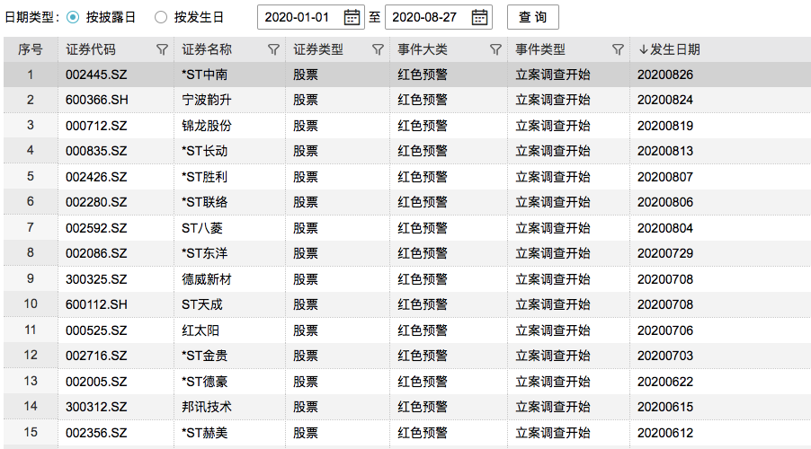Select stock code 000835.SZ
Image resolution: width=811 pixels, height=449 pixels.
pyautogui.click(x=96, y=151)
